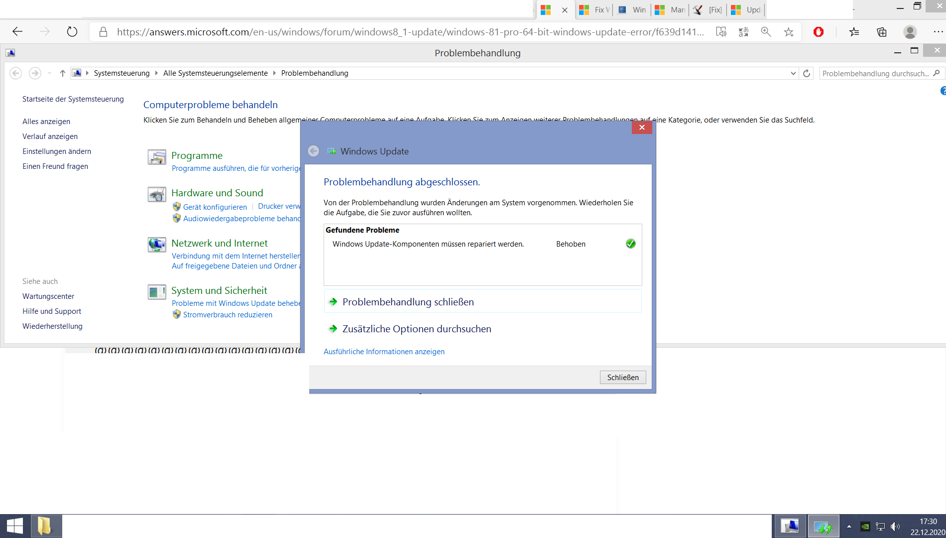Image resolution: width=946 pixels, height=538 pixels.
Task: Open the browser settings ellipsis menu
Action: point(938,32)
